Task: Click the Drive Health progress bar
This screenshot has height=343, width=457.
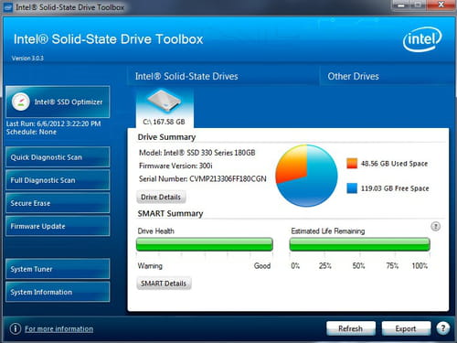Action: [205, 244]
